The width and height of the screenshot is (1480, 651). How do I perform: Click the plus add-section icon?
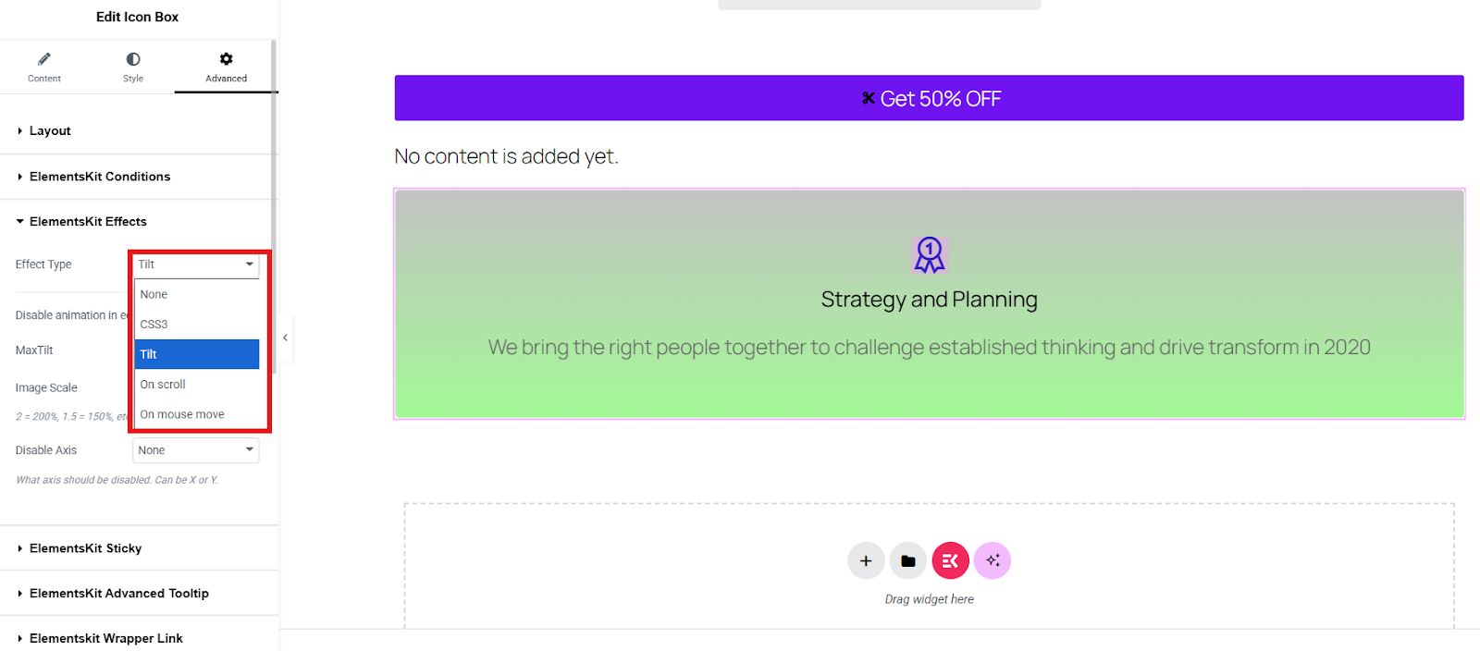866,560
